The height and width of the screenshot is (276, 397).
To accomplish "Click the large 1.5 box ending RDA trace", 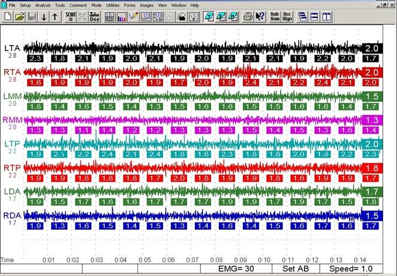I will 372,216.
